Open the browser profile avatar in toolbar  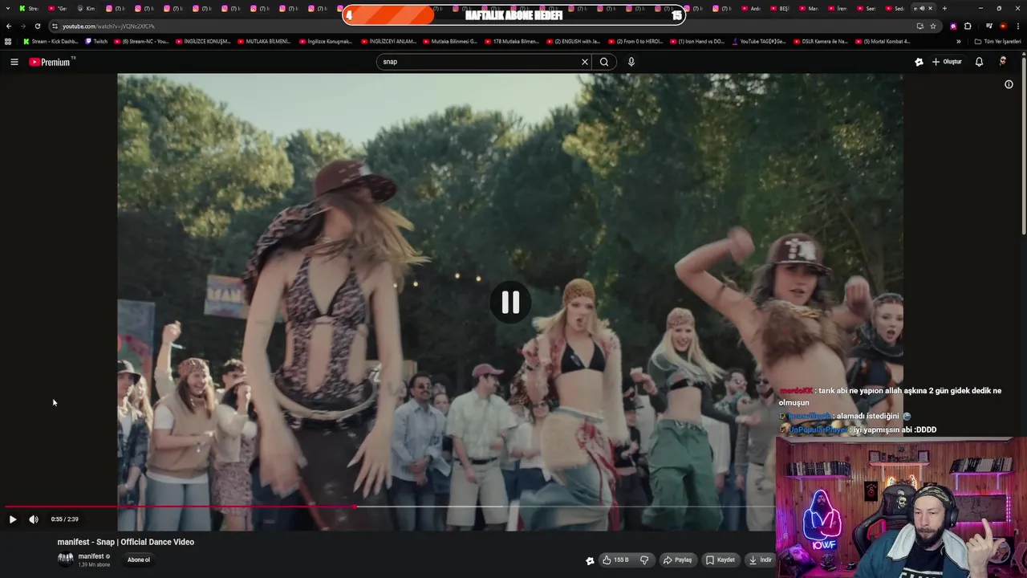(1003, 26)
